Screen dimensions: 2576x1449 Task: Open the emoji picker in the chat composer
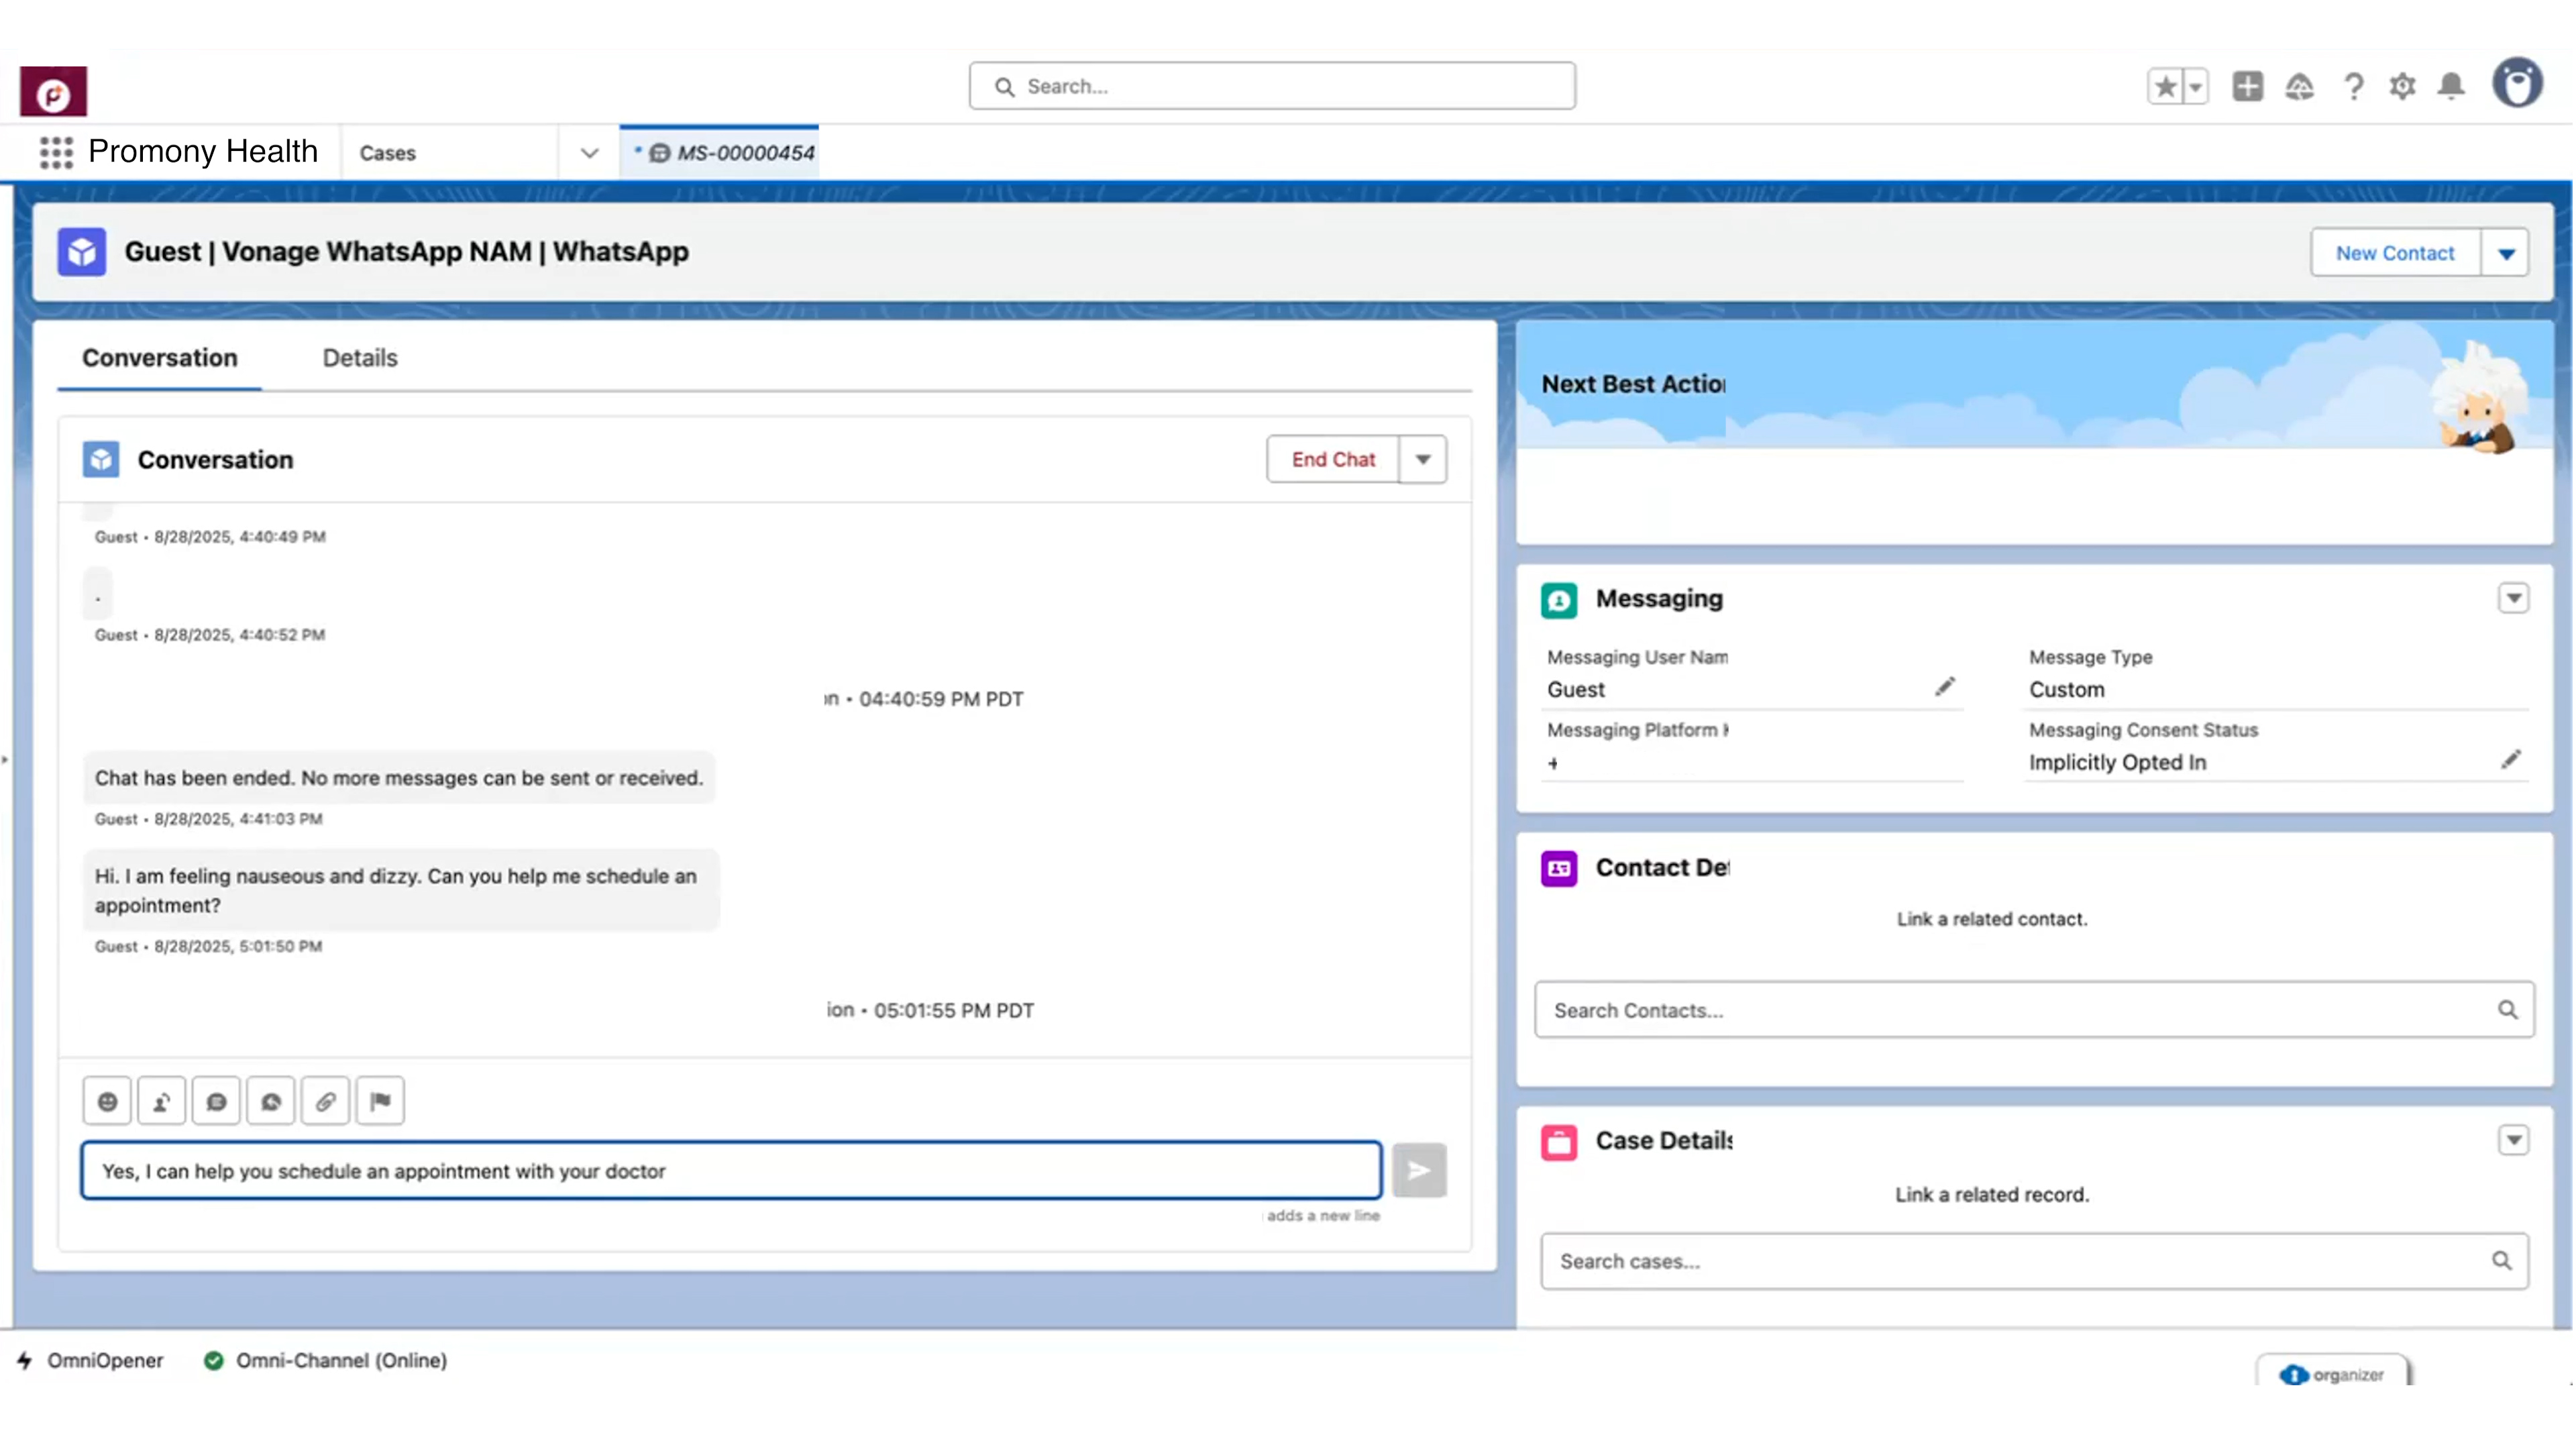pyautogui.click(x=107, y=1100)
